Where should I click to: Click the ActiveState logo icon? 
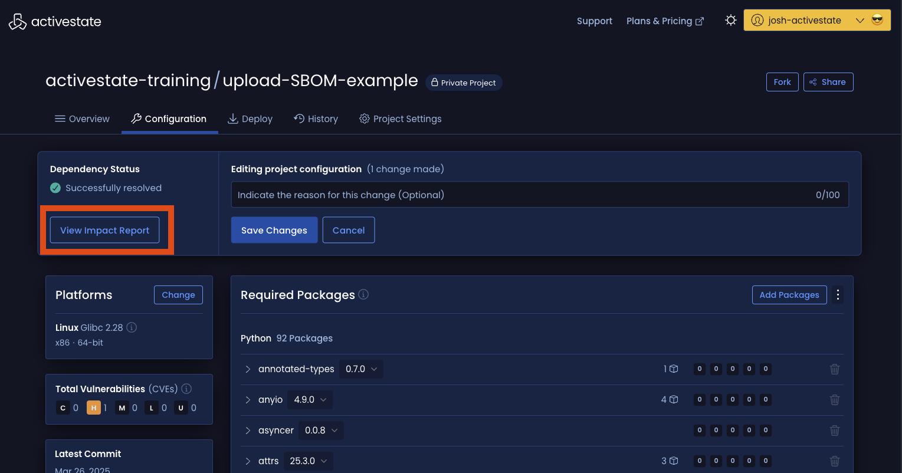tap(18, 22)
